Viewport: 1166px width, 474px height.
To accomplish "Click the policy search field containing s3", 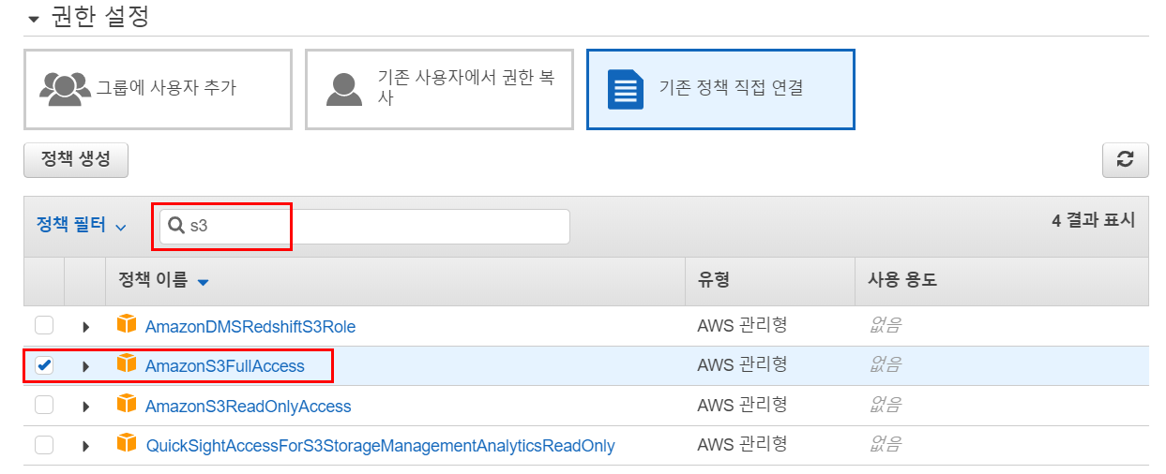I will click(x=364, y=226).
